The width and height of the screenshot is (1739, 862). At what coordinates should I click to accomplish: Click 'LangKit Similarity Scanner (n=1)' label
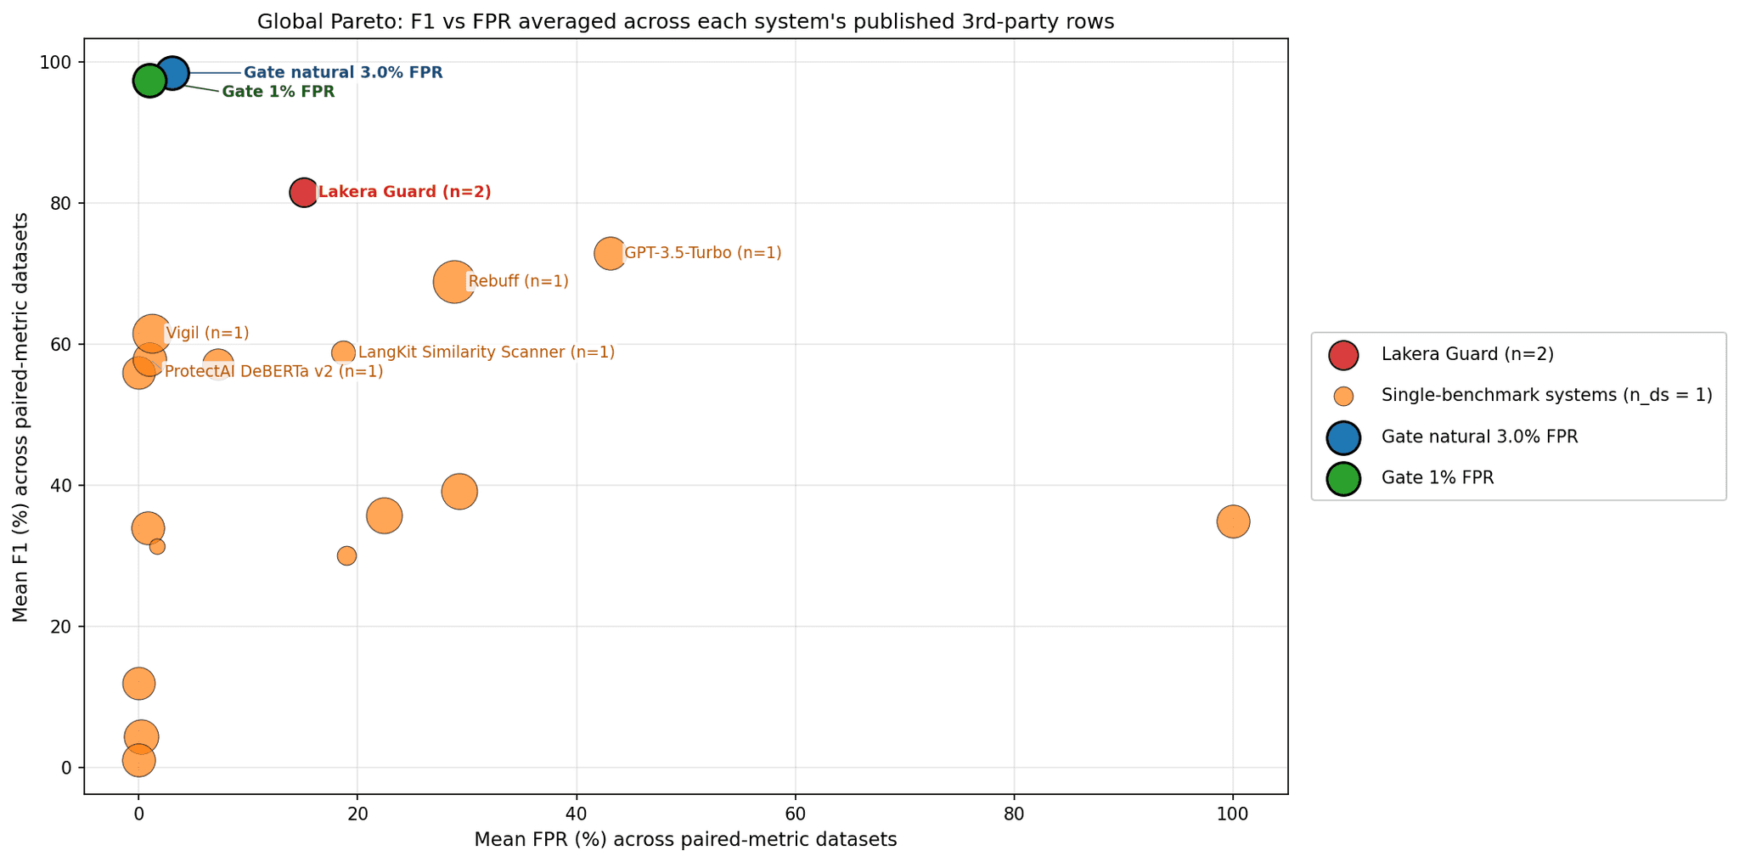click(x=487, y=352)
